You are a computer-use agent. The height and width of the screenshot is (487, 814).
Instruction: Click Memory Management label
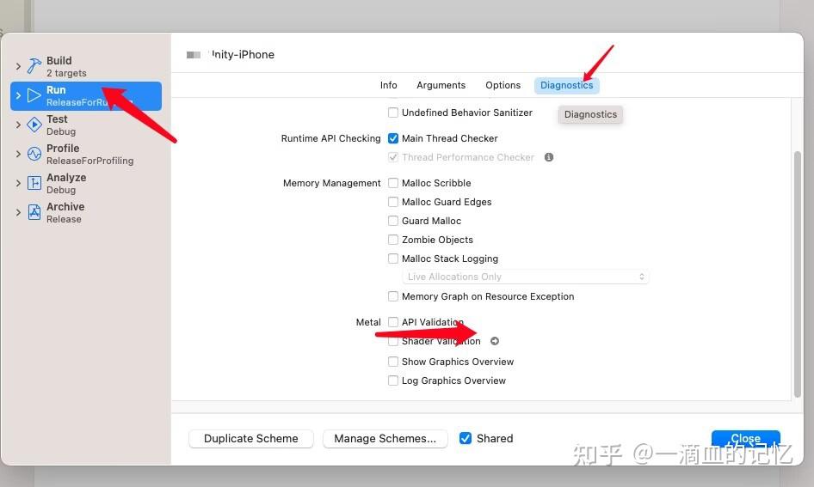[x=332, y=183]
